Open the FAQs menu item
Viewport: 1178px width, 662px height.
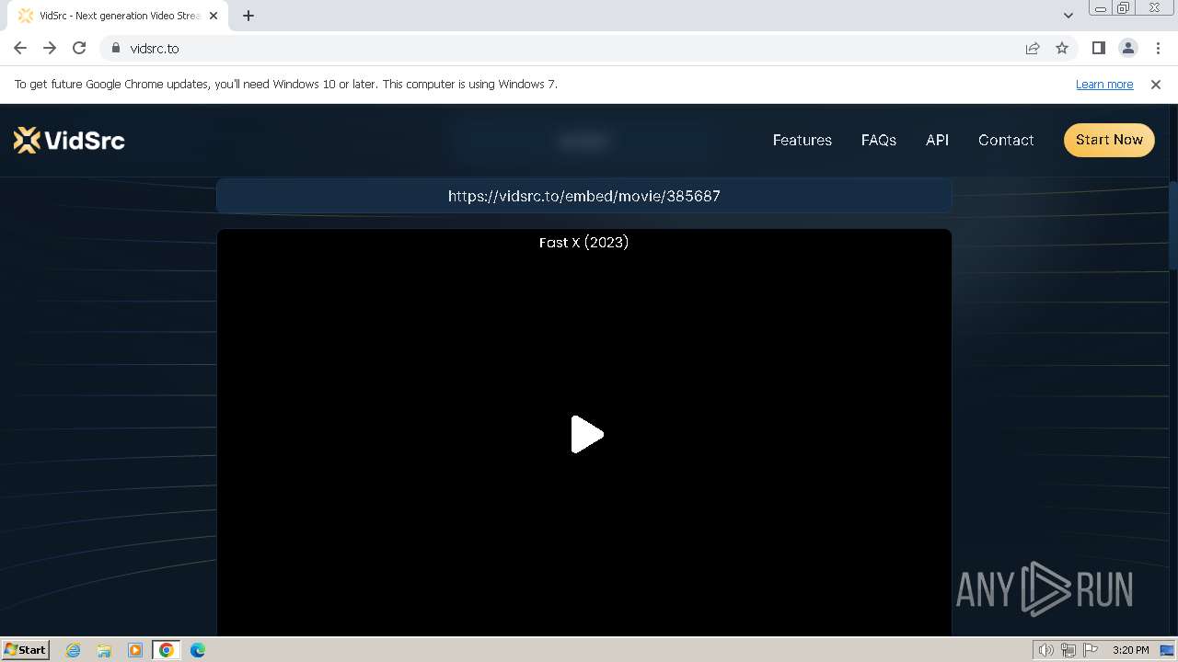tap(878, 140)
